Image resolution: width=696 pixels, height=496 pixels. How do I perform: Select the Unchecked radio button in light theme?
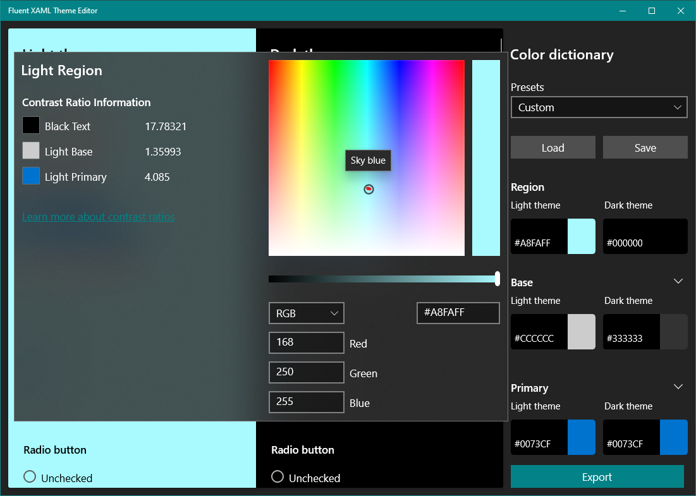29,478
